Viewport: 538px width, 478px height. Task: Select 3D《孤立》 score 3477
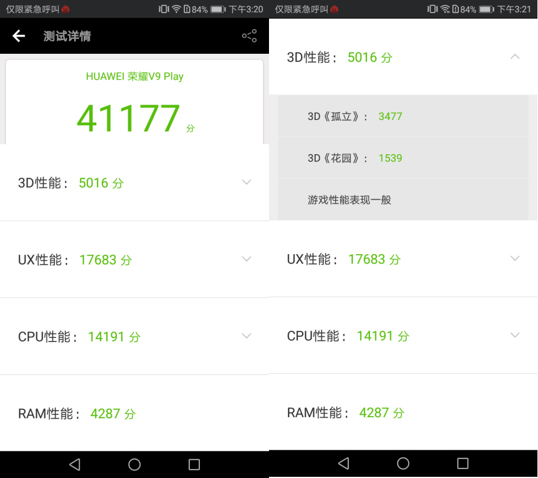coord(390,116)
